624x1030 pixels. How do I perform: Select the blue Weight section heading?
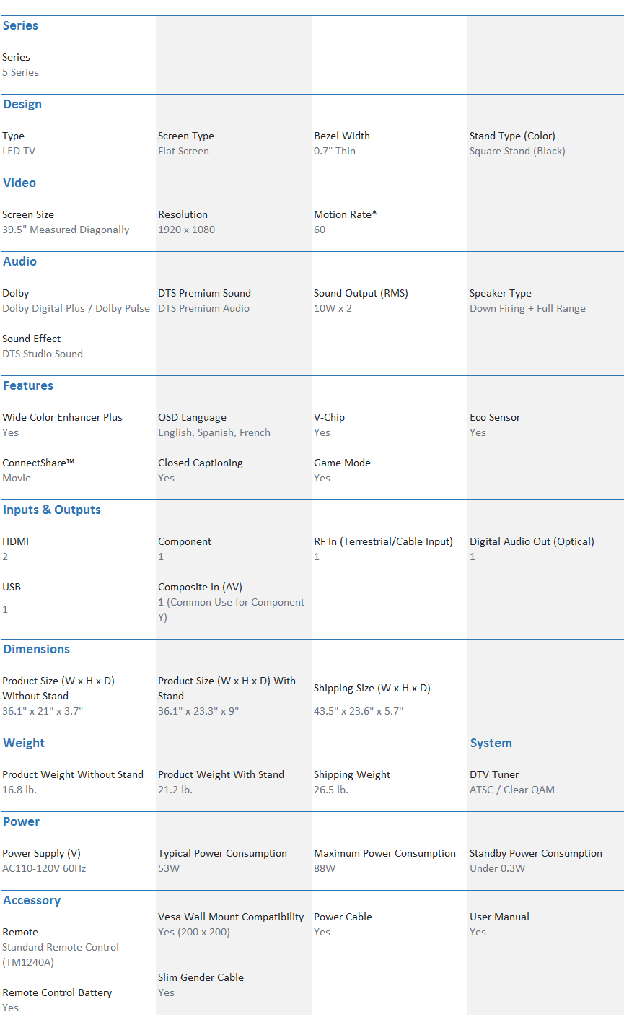coord(24,743)
